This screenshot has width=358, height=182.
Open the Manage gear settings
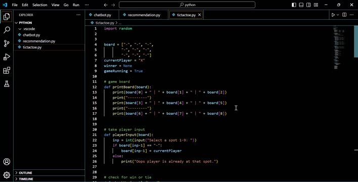pos(7,175)
